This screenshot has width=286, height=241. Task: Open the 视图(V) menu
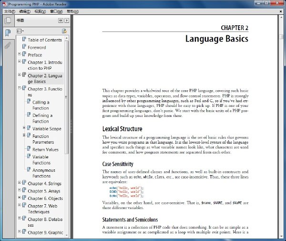click(x=40, y=11)
